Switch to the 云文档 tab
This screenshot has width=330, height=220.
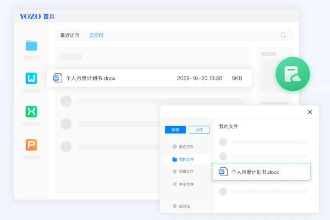(97, 35)
